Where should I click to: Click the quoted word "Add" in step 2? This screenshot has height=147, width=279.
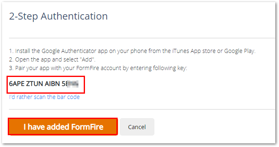(x=87, y=59)
